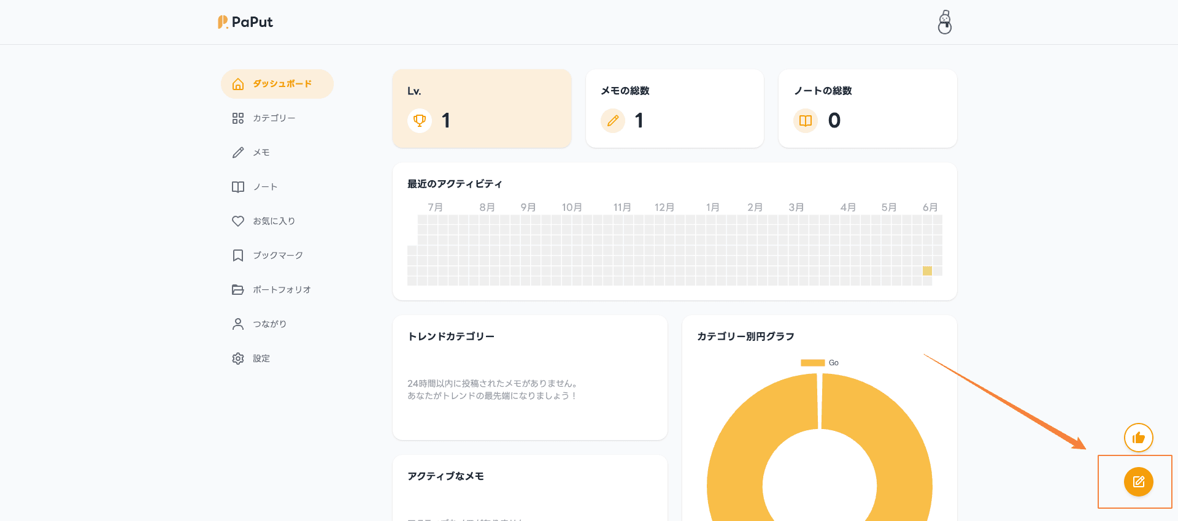Screen dimensions: 1178x521
Task: Click the pencil icon in メモの総数 card
Action: click(613, 121)
